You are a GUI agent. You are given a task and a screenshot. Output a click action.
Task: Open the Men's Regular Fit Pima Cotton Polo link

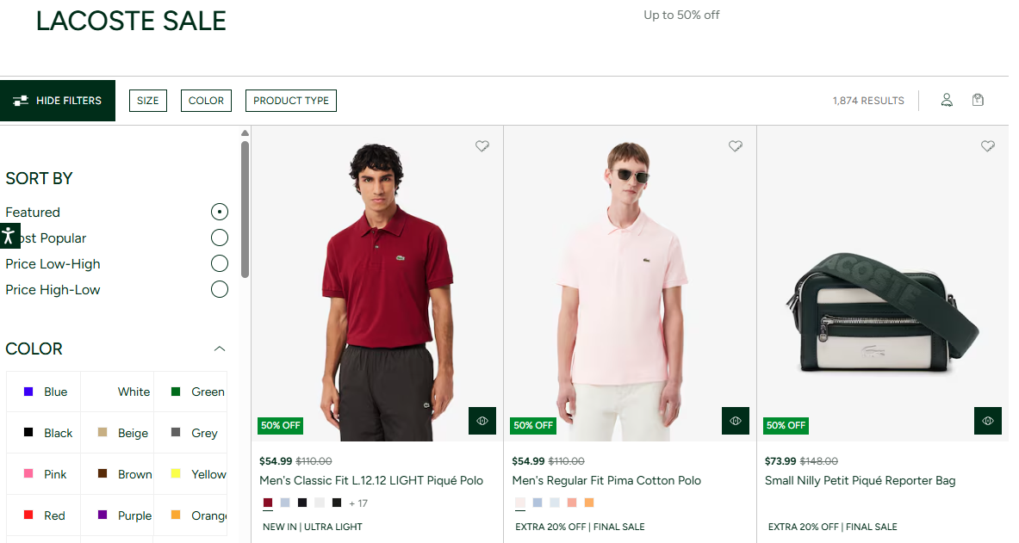pyautogui.click(x=606, y=480)
